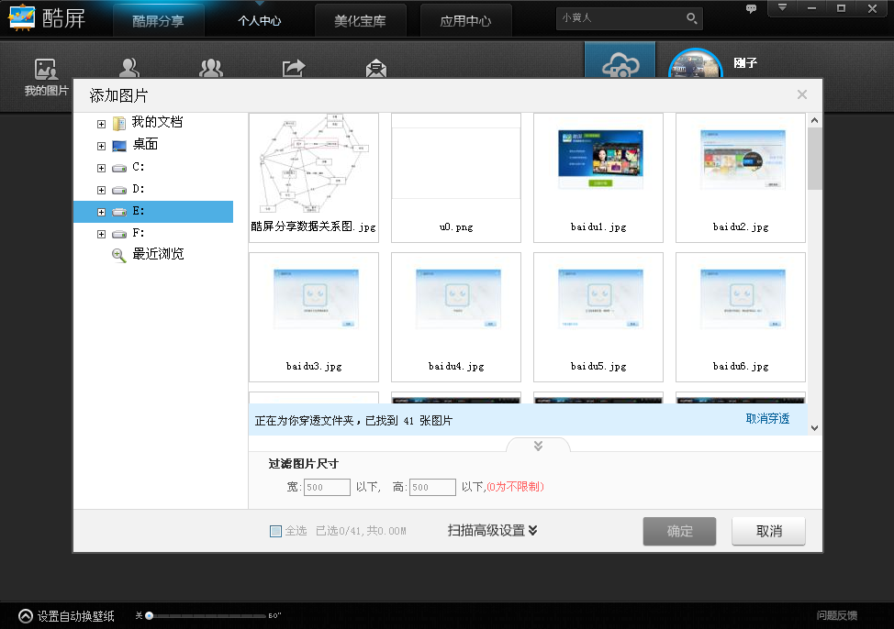Expand the E: drive node
894x629 pixels.
[101, 212]
